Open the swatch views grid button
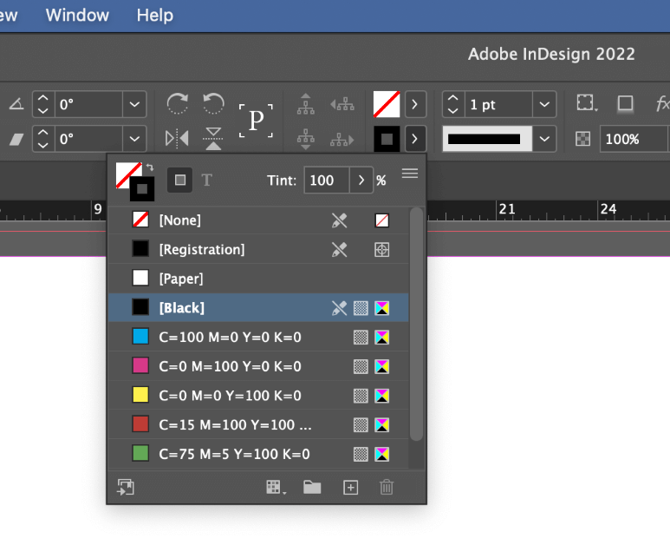 point(276,488)
